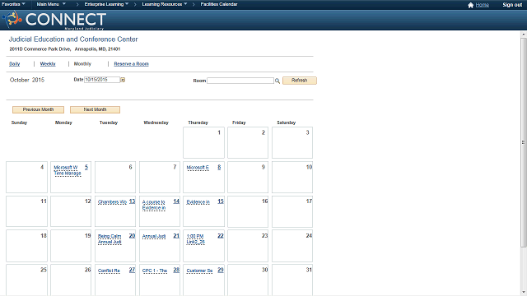Viewport: 527px width, 296px height.
Task: Expand the Learning Resources menu
Action: pos(165,4)
